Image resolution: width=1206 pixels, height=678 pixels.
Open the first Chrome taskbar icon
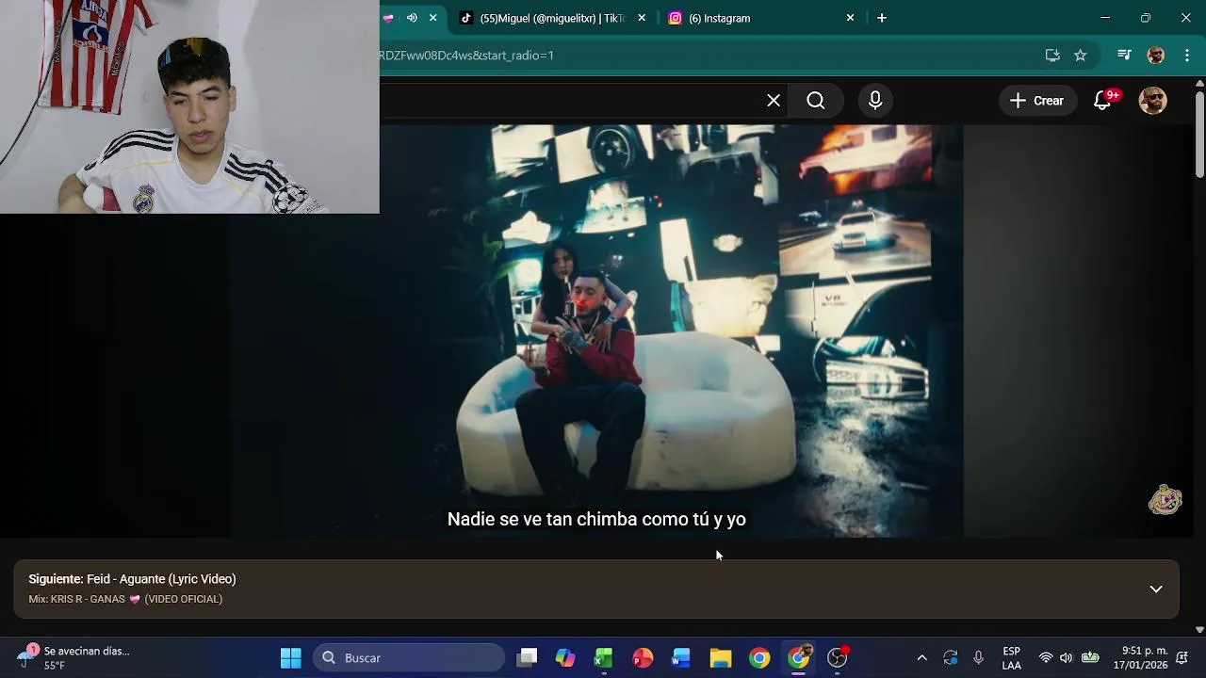point(759,658)
